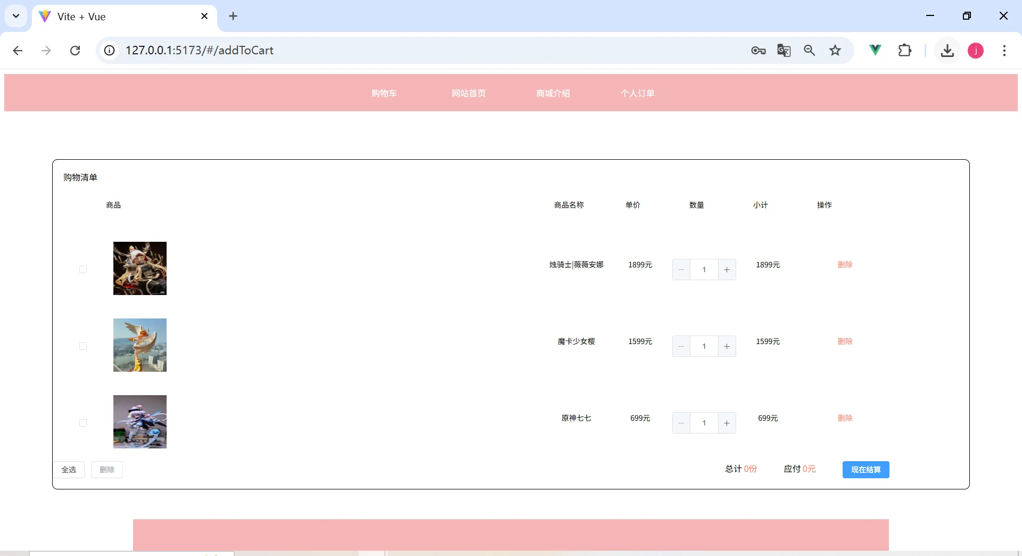This screenshot has height=556, width=1022.
Task: Decrease quantity of 魔卡少女樱
Action: click(681, 346)
